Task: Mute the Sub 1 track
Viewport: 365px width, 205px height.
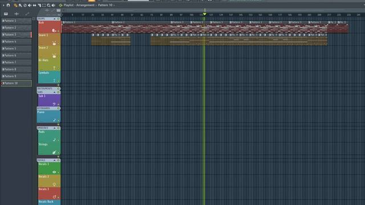Action: [x=58, y=104]
